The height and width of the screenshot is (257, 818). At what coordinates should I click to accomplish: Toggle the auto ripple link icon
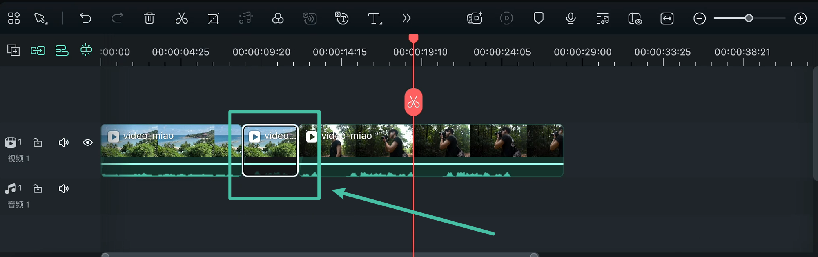tap(38, 50)
